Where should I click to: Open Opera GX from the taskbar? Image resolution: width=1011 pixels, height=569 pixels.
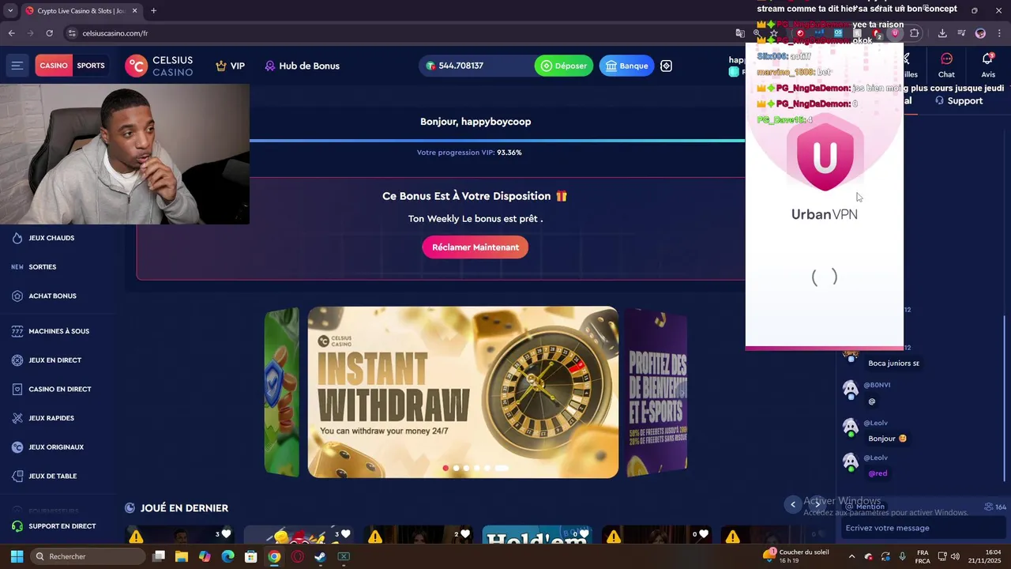coord(297,556)
